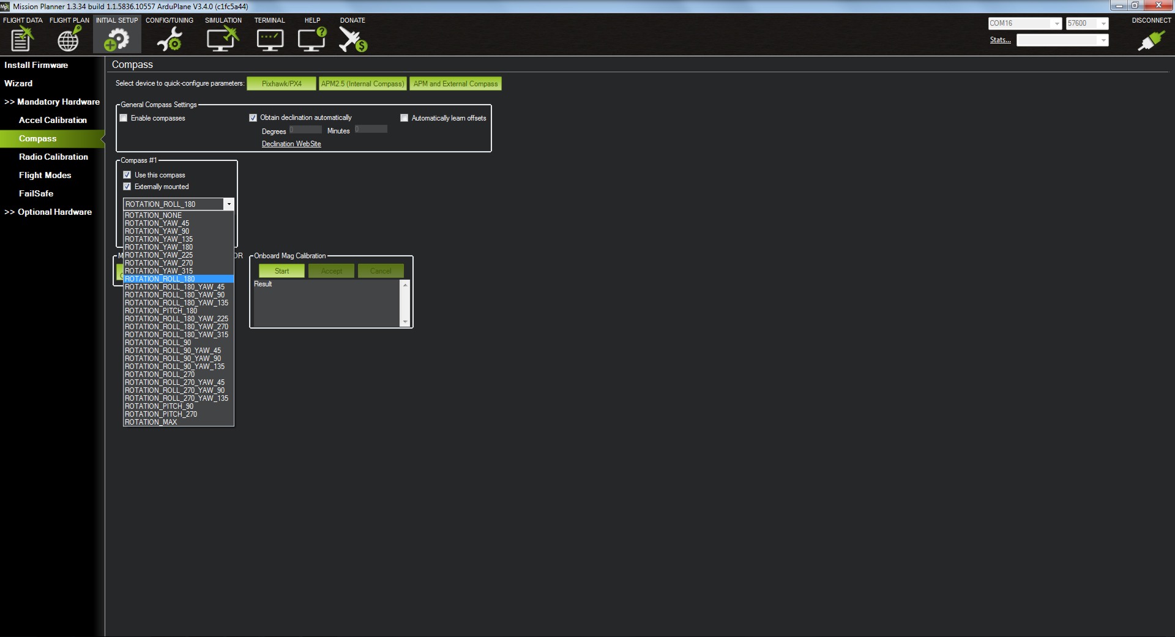Expand the 57600 baud rate dropdown
Screen dimensions: 1175x637
[x=1103, y=24]
